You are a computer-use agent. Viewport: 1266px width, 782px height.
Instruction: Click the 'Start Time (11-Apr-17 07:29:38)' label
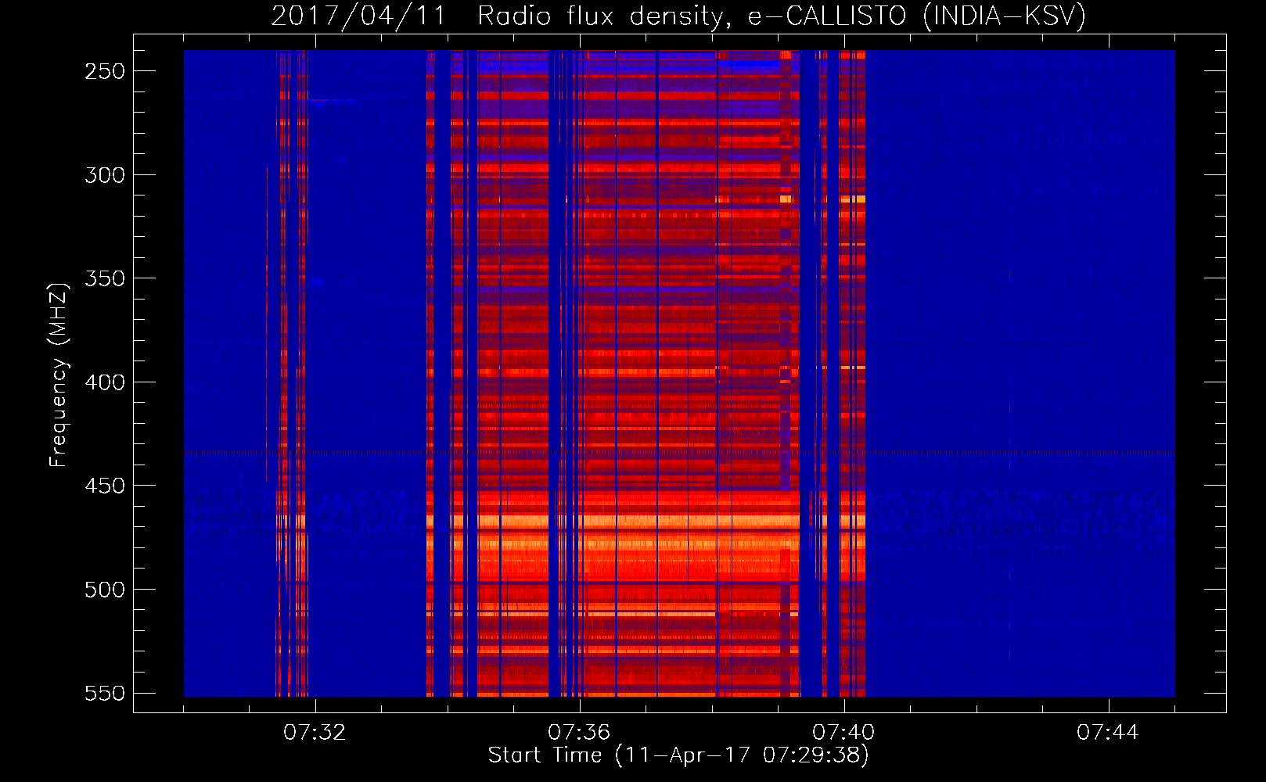pos(678,755)
